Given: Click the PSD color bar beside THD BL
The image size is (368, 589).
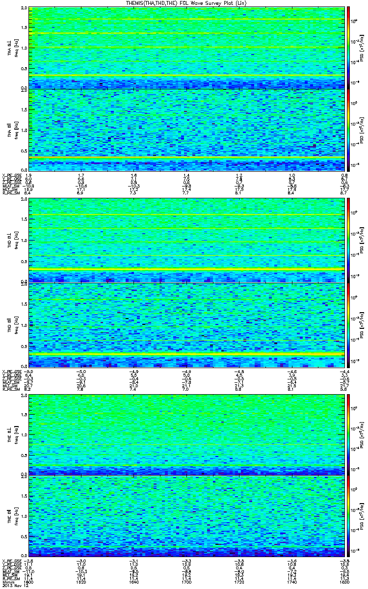Looking at the screenshot, I should [349, 240].
